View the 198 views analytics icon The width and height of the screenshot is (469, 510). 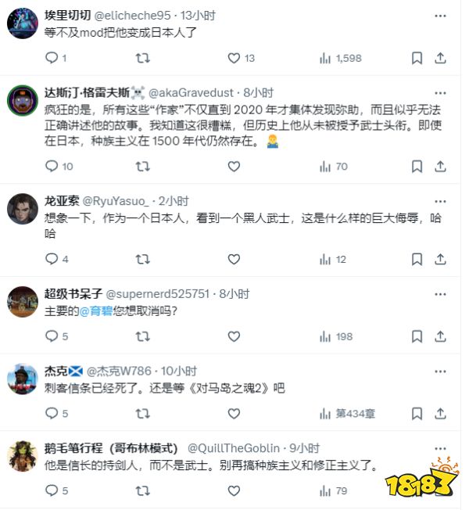tap(324, 336)
